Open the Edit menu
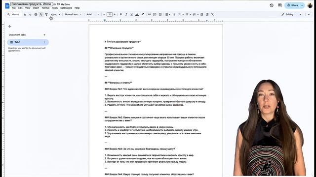Screen dimensions: 316x177 coord(20,8)
